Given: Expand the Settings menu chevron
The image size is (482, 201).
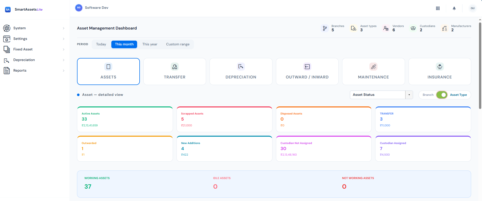Looking at the screenshot, I should point(64,39).
